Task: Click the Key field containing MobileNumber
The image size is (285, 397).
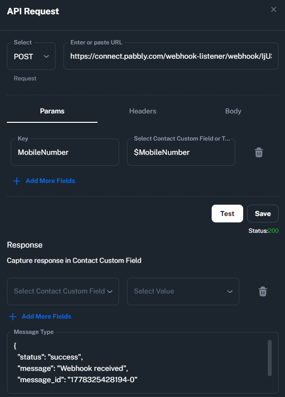Action: point(65,152)
